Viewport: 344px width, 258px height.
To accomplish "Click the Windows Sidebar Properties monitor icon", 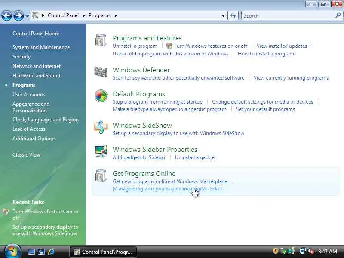I will [x=101, y=151].
